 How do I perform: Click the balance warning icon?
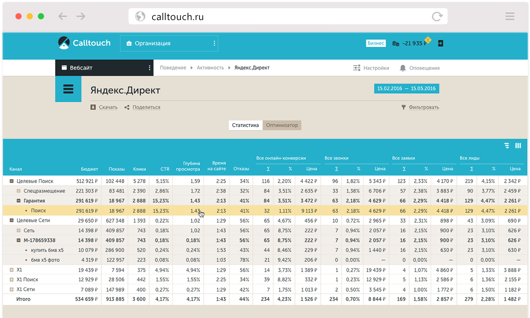click(x=428, y=40)
